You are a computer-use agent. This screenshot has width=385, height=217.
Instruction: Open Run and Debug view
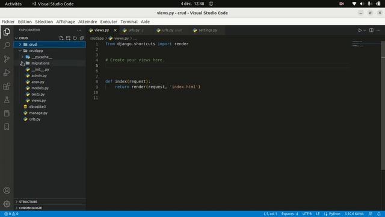[x=7, y=72]
